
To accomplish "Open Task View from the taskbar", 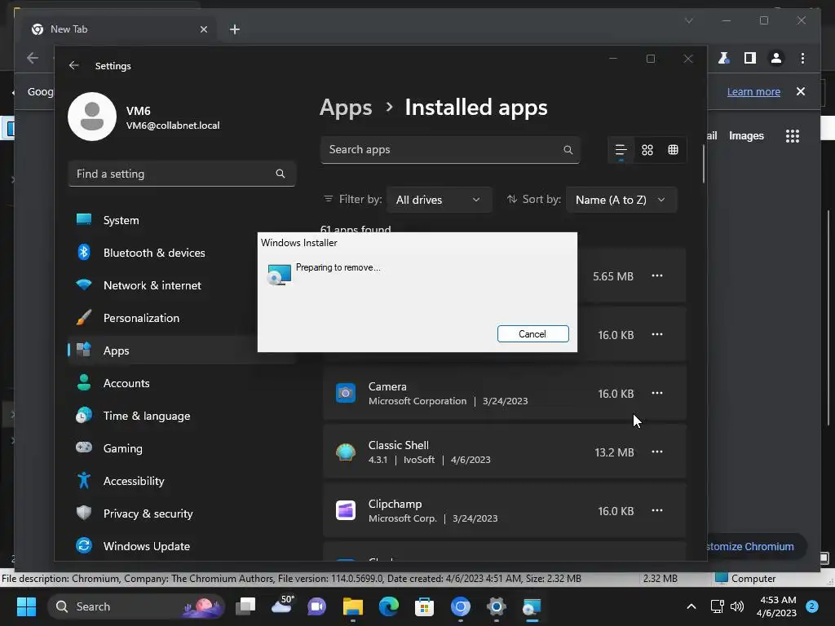I will point(245,606).
